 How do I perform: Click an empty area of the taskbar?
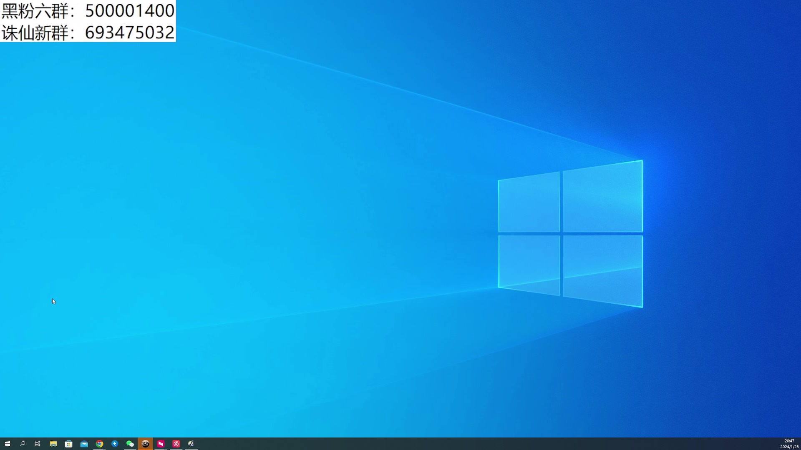(x=459, y=444)
